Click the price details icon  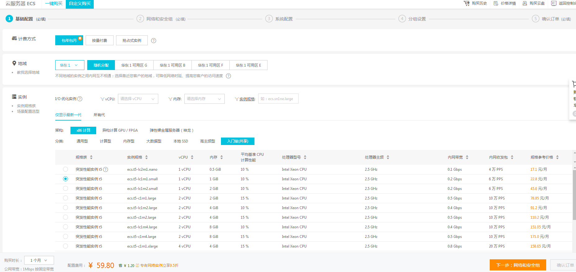point(496,3)
